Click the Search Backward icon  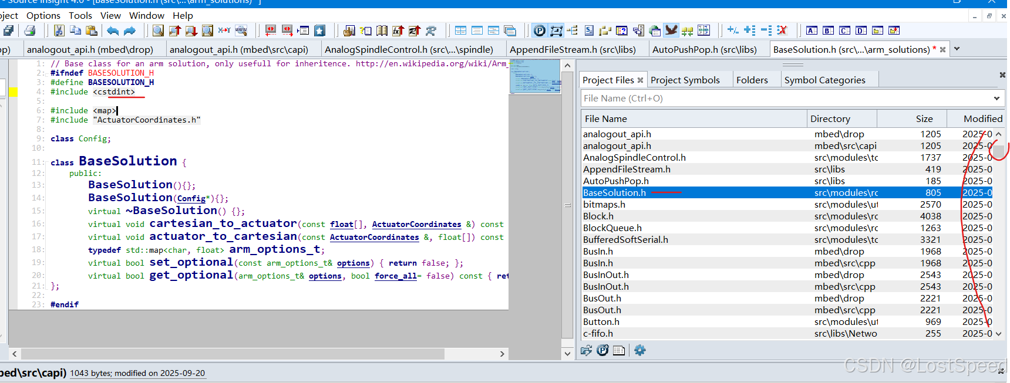174,30
